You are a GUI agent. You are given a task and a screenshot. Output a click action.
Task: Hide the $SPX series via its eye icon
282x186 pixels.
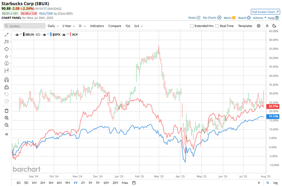(44, 35)
